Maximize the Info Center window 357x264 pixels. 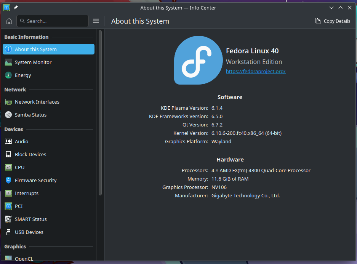341,8
